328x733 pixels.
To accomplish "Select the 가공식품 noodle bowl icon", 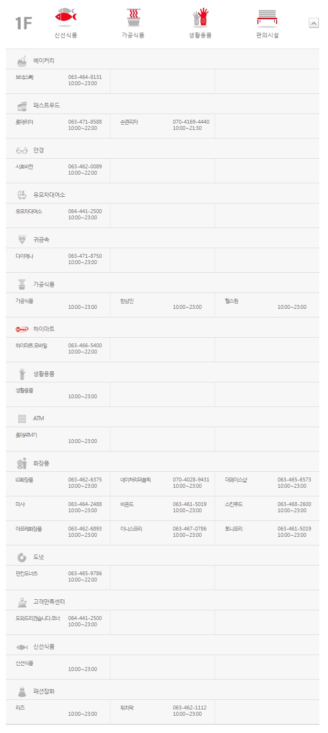I will click(133, 17).
